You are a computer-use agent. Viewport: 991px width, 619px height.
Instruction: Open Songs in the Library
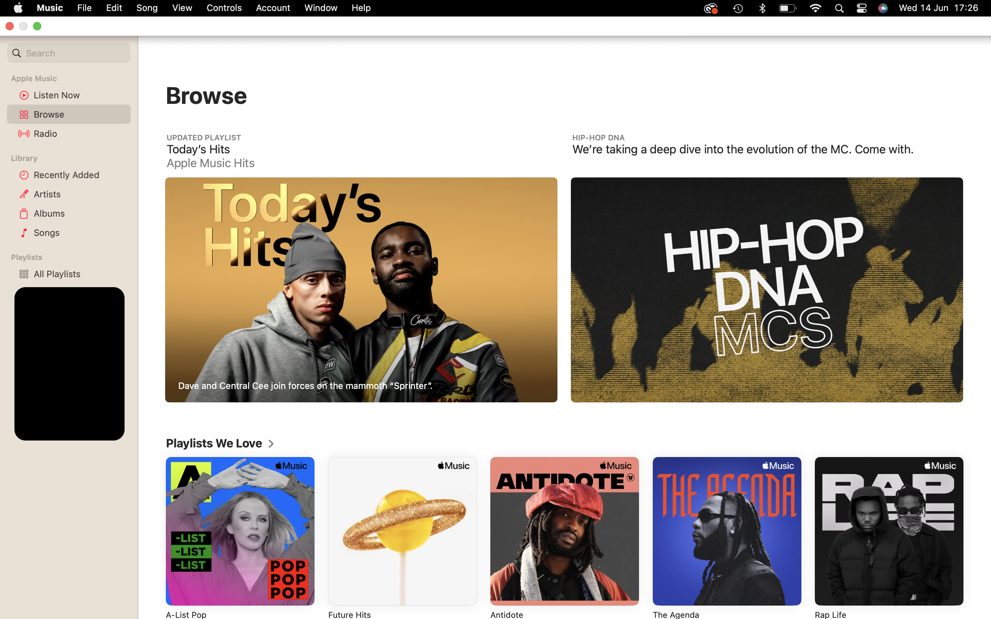[x=69, y=233]
